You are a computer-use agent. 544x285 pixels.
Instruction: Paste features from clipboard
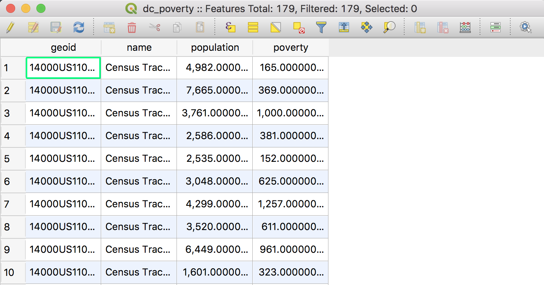pyautogui.click(x=200, y=27)
